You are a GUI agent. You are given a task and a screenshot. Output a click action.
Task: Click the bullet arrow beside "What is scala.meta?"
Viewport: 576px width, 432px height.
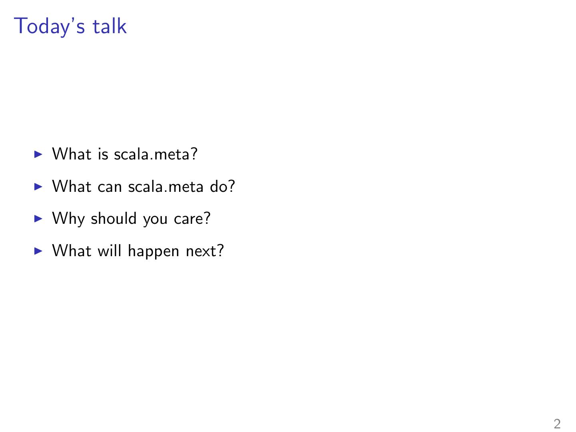(38, 154)
